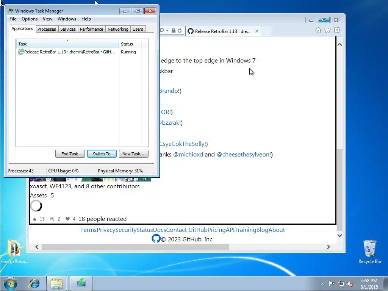
Task: Click the New Task... button
Action: pos(133,154)
